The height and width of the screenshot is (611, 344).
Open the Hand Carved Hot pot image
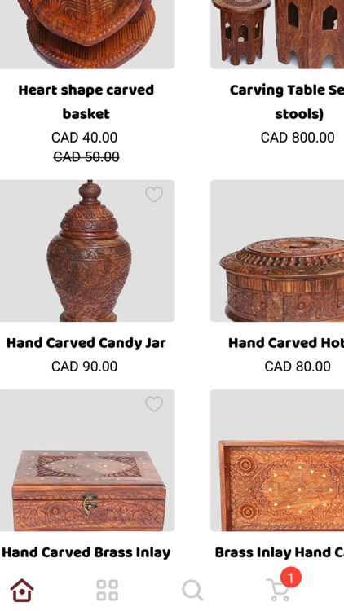tap(277, 251)
